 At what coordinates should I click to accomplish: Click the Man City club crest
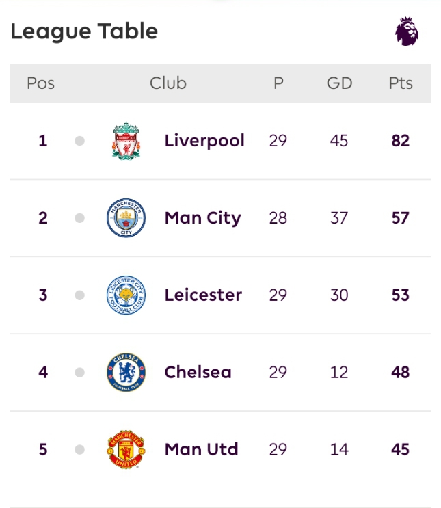[x=126, y=218]
